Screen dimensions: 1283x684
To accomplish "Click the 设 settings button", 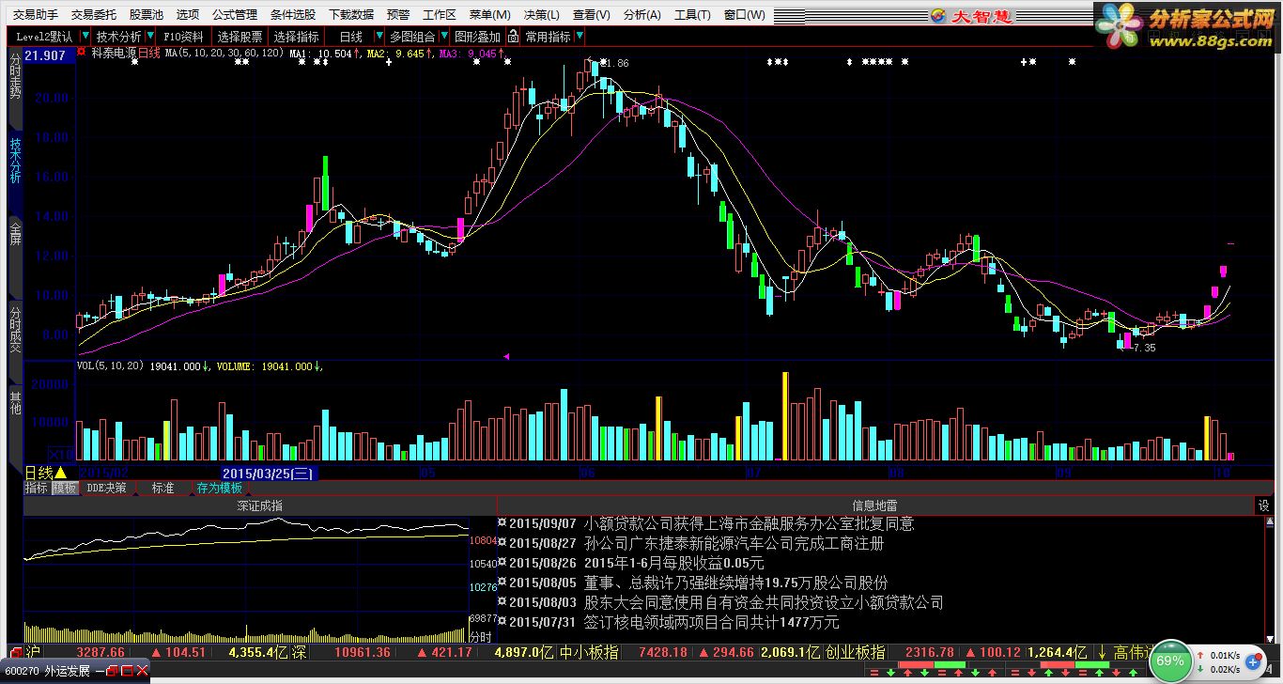I will pos(1263,505).
